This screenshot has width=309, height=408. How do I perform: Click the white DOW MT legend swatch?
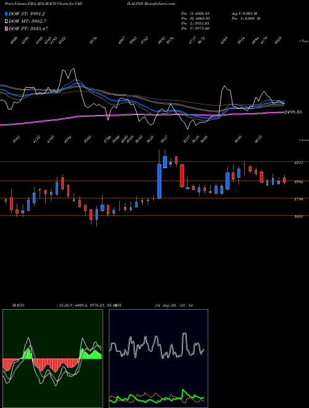[6, 21]
